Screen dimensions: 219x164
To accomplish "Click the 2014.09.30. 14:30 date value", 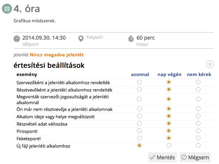I will pos(44,38).
